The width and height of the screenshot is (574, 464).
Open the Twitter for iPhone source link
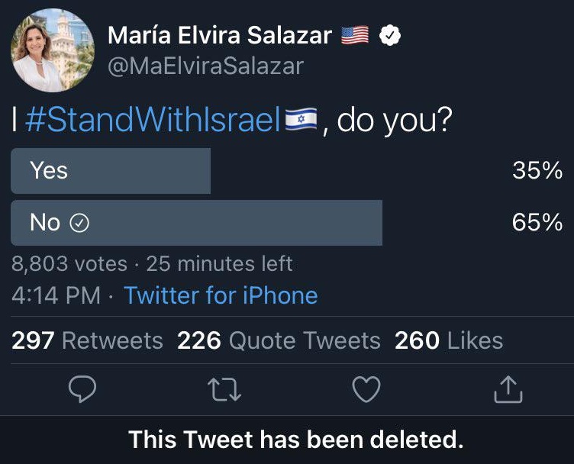[x=221, y=295]
